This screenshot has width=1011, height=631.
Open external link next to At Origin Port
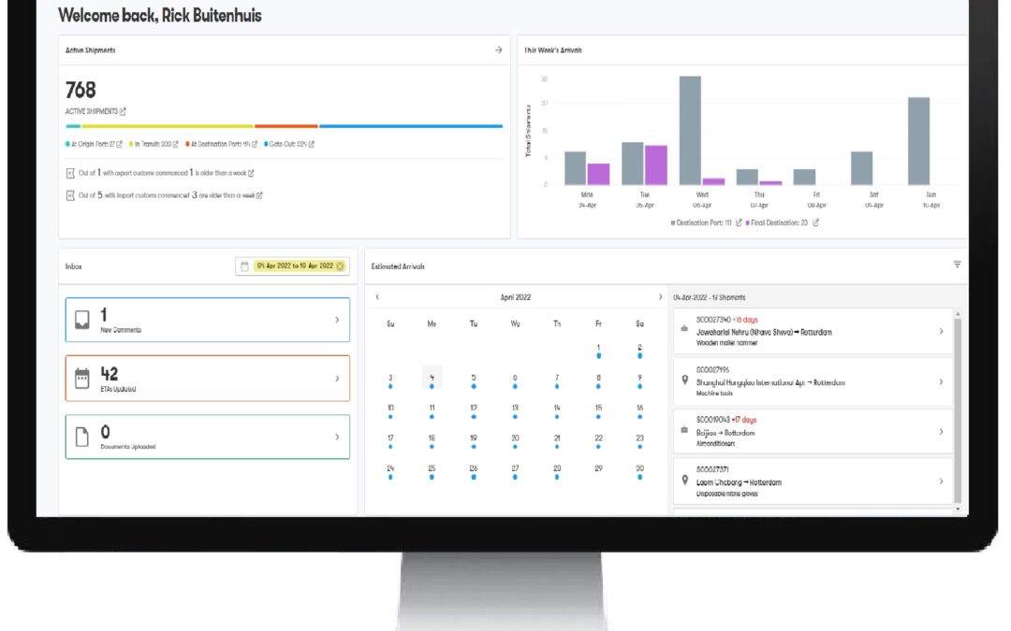(x=119, y=144)
